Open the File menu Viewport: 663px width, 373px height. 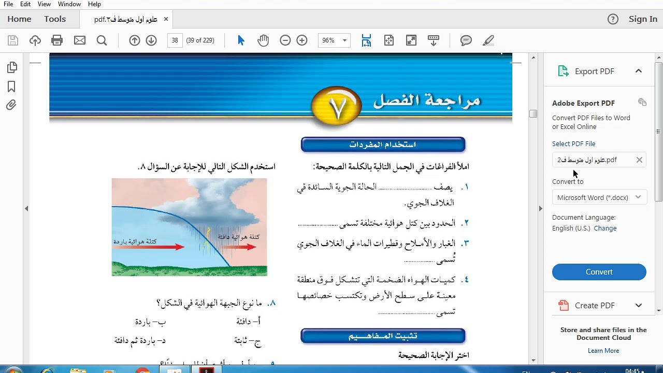tap(8, 4)
